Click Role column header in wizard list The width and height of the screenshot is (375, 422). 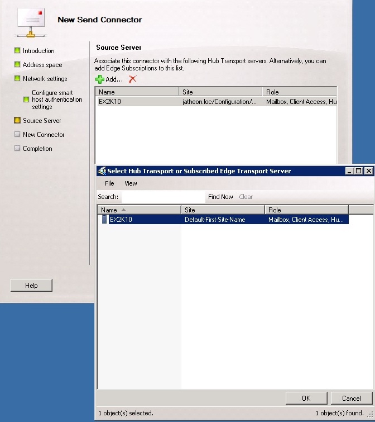pos(299,92)
